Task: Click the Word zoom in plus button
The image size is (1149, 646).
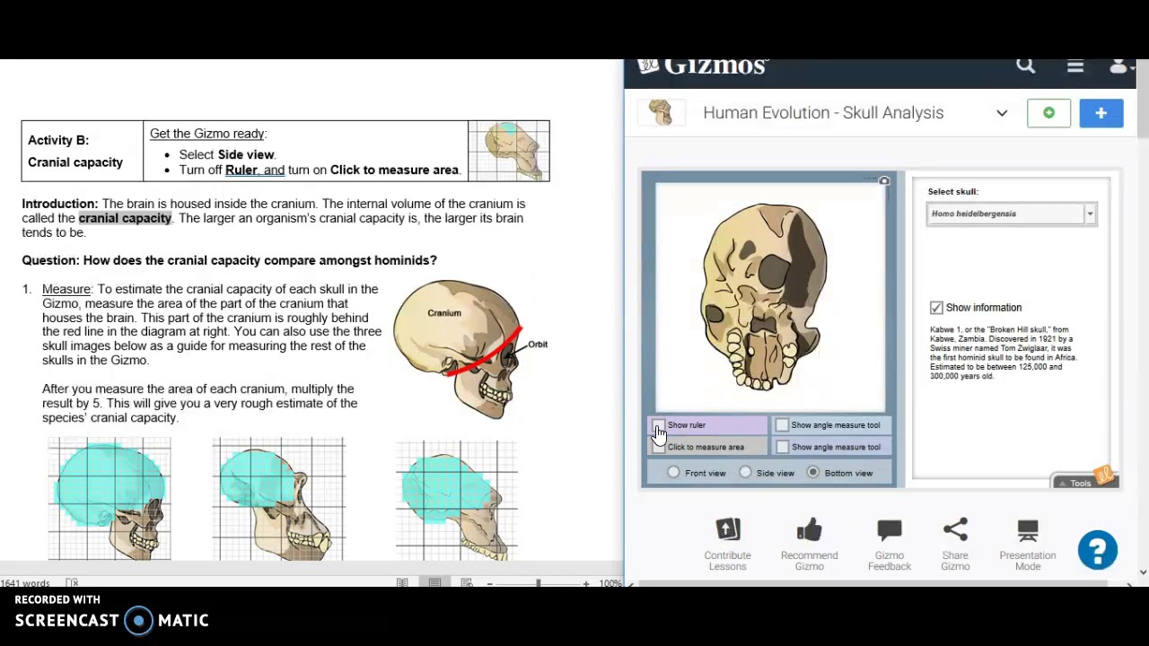Action: click(585, 583)
